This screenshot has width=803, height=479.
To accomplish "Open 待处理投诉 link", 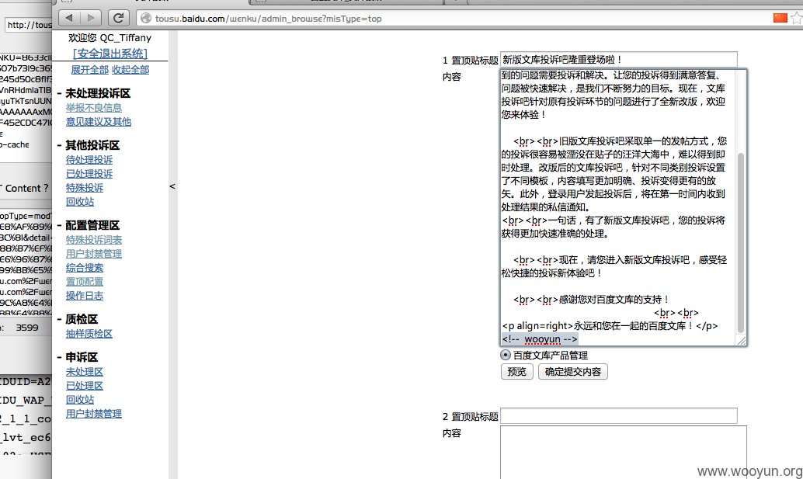I will [89, 160].
